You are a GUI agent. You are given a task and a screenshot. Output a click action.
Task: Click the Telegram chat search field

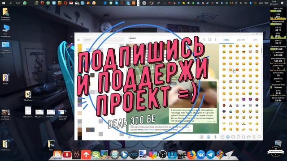(x=104, y=40)
